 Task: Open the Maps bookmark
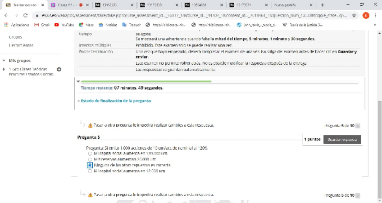click(x=86, y=25)
